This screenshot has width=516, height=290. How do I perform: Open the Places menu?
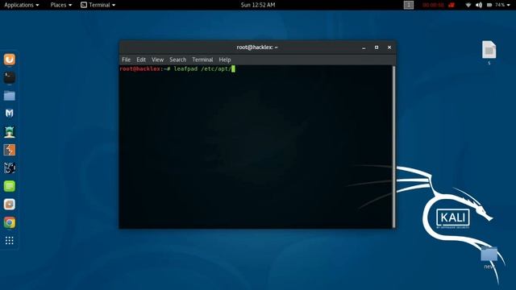tap(61, 5)
